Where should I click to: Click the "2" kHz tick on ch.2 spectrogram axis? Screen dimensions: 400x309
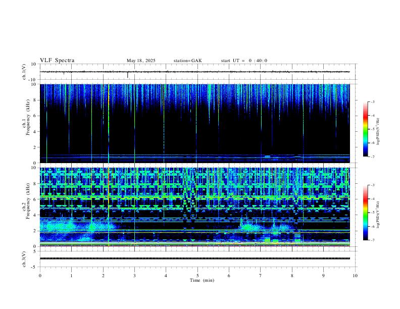pyautogui.click(x=35, y=231)
